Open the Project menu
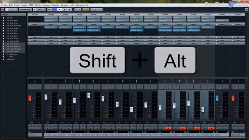249x140 pixels. coord(17,5)
